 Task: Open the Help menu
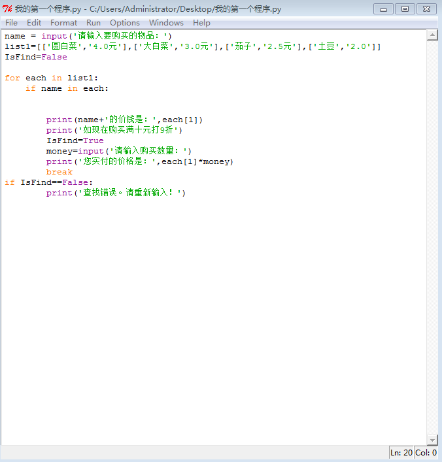pyautogui.click(x=201, y=23)
